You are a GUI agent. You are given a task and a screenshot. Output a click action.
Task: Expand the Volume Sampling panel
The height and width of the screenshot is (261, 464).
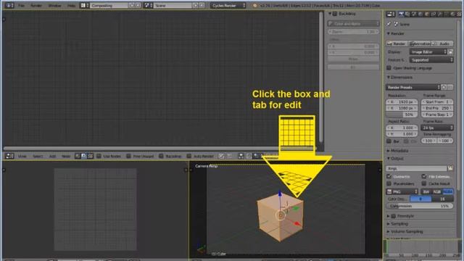coord(405,231)
